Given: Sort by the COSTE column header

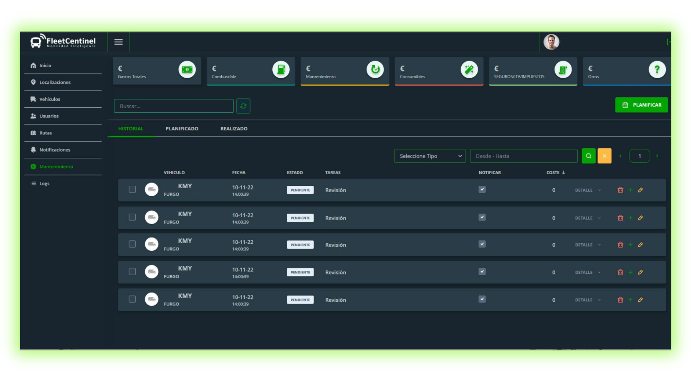Looking at the screenshot, I should [556, 173].
